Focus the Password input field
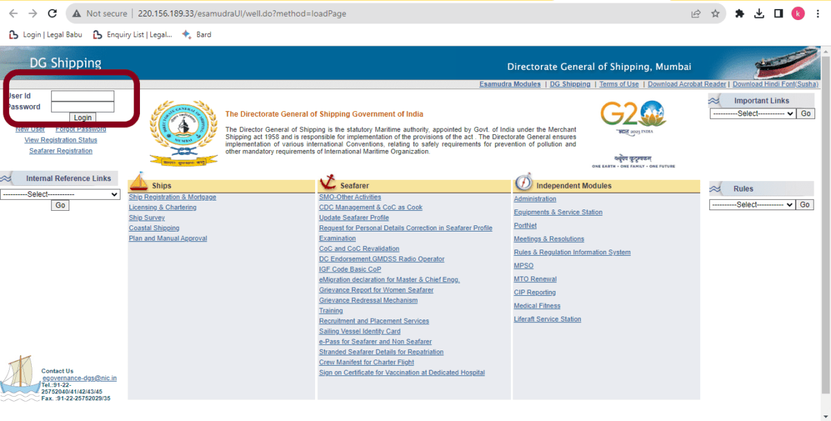The image size is (831, 421). point(82,107)
